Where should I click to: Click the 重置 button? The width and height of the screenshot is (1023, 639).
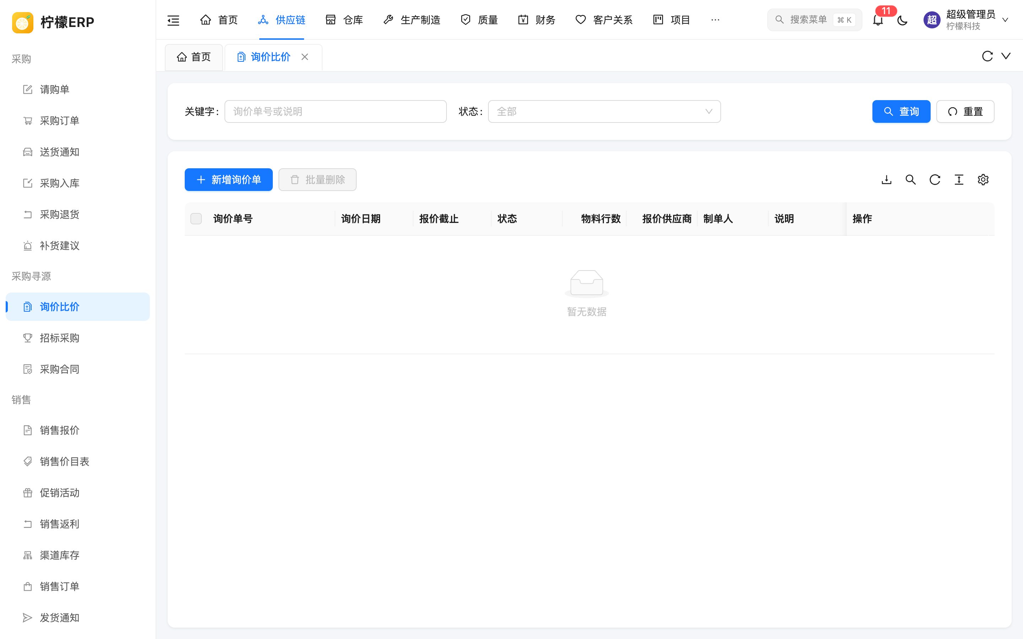[x=965, y=111]
